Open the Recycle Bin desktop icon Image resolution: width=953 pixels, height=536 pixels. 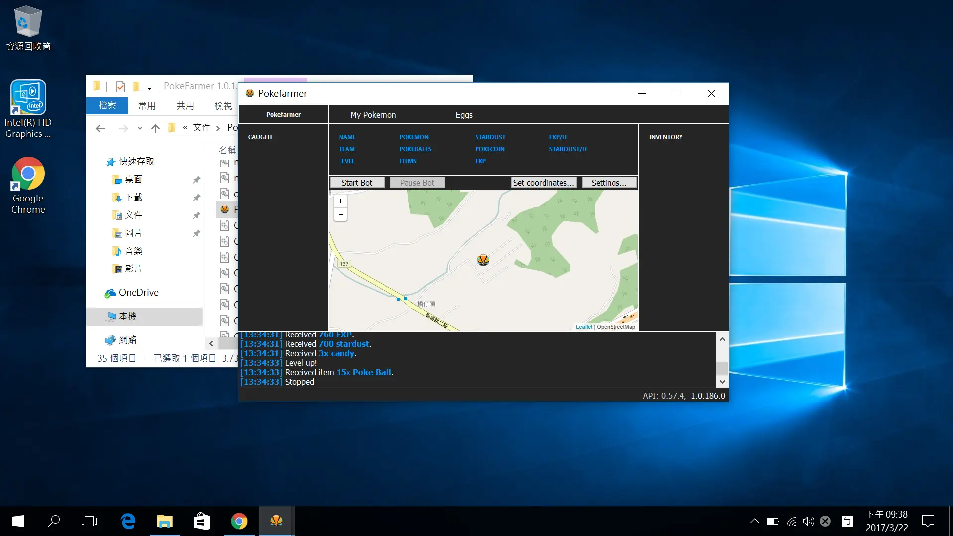click(x=28, y=28)
